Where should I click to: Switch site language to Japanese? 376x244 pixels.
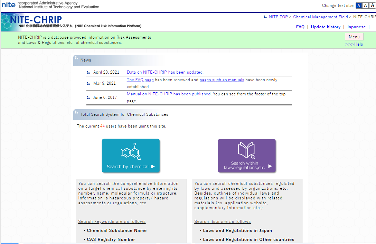[356, 27]
